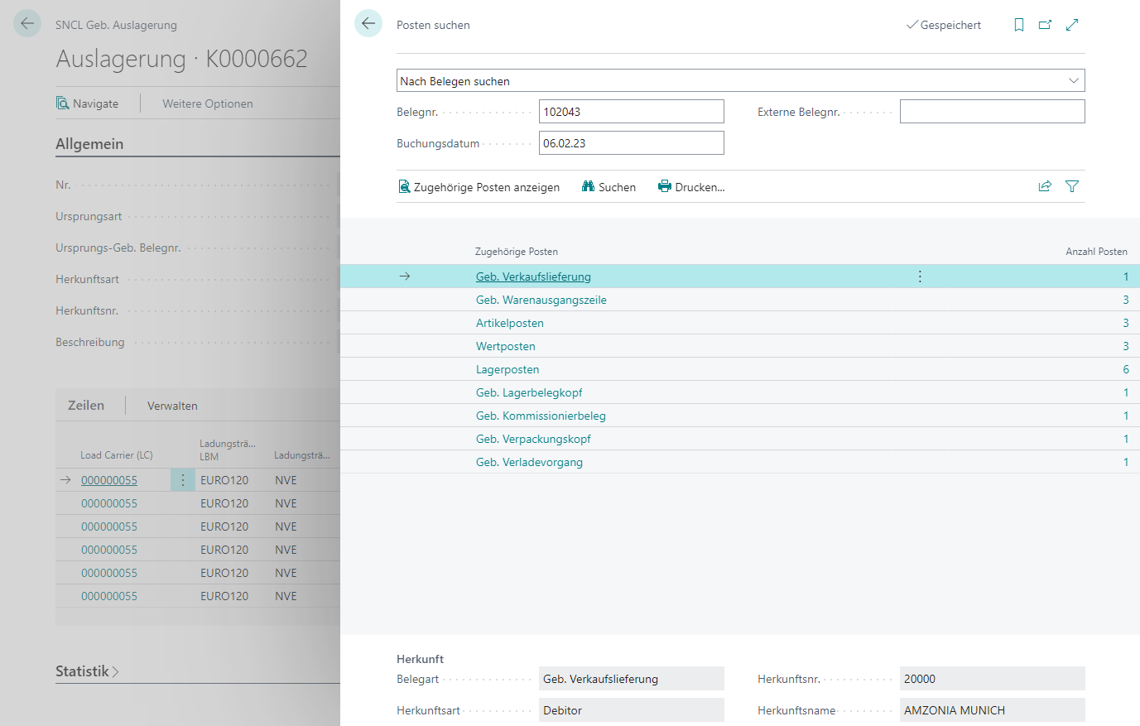Viewport: 1140px width, 726px height.
Task: Click Drucken... printer action
Action: 691,187
